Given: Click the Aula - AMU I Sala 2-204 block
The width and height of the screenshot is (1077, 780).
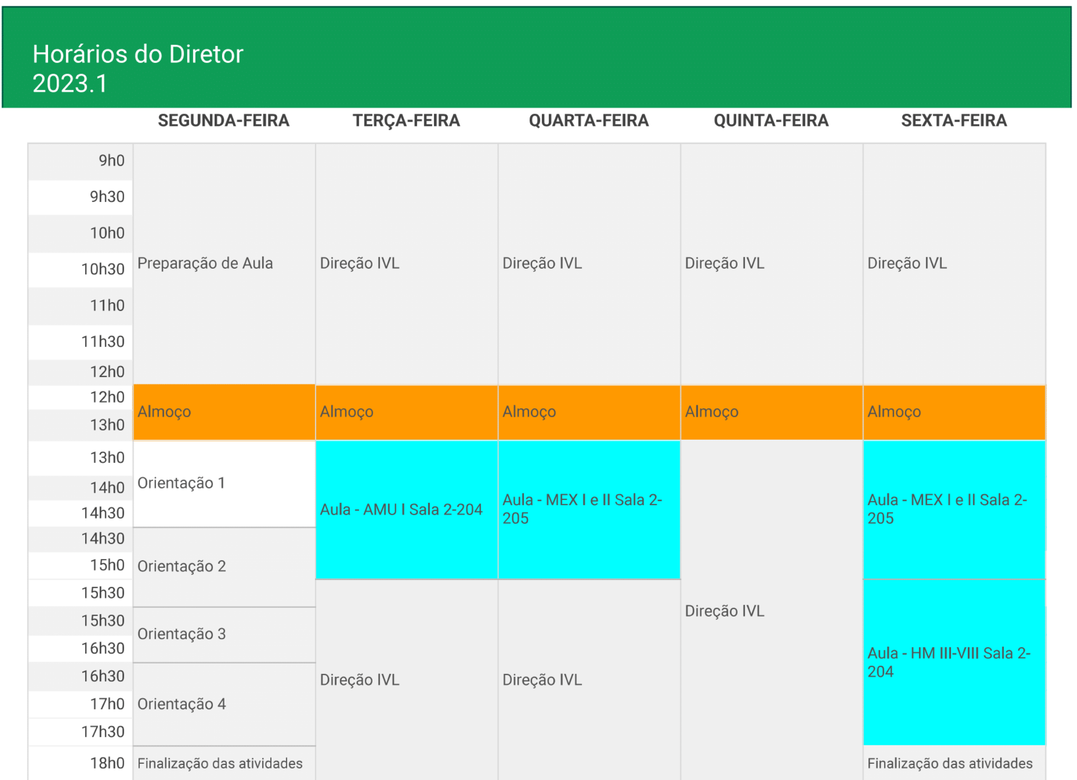Looking at the screenshot, I should pos(406,510).
